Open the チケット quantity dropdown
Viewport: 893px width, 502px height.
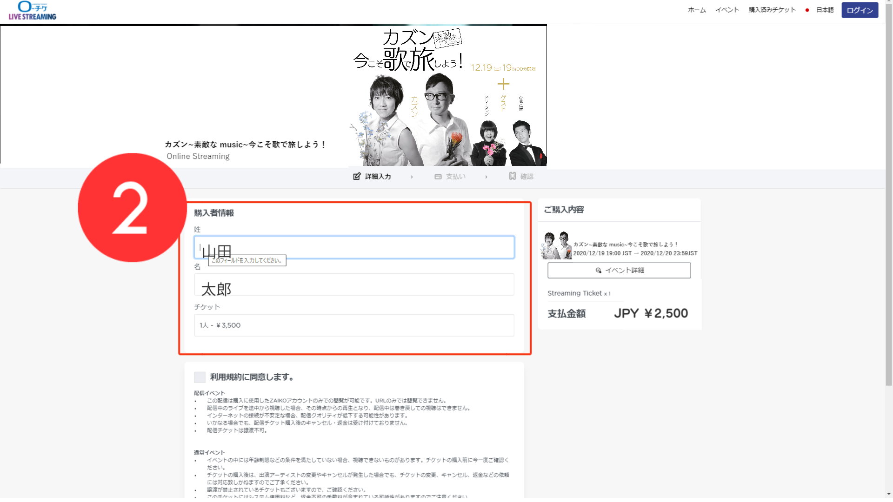(x=354, y=325)
